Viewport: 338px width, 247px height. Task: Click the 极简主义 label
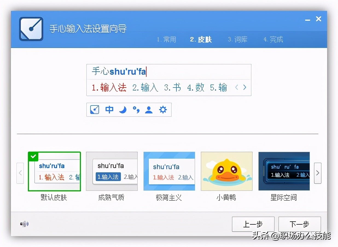pyautogui.click(x=169, y=197)
